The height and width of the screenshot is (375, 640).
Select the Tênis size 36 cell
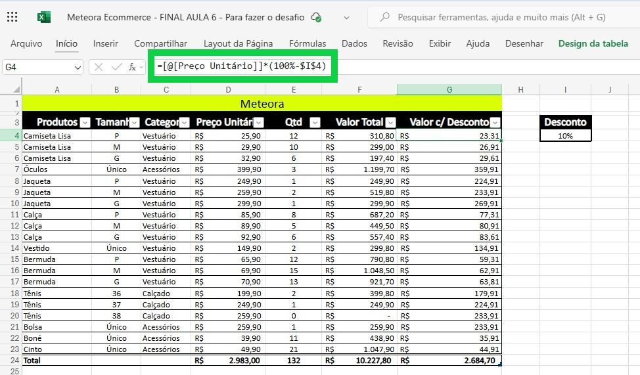(116, 294)
